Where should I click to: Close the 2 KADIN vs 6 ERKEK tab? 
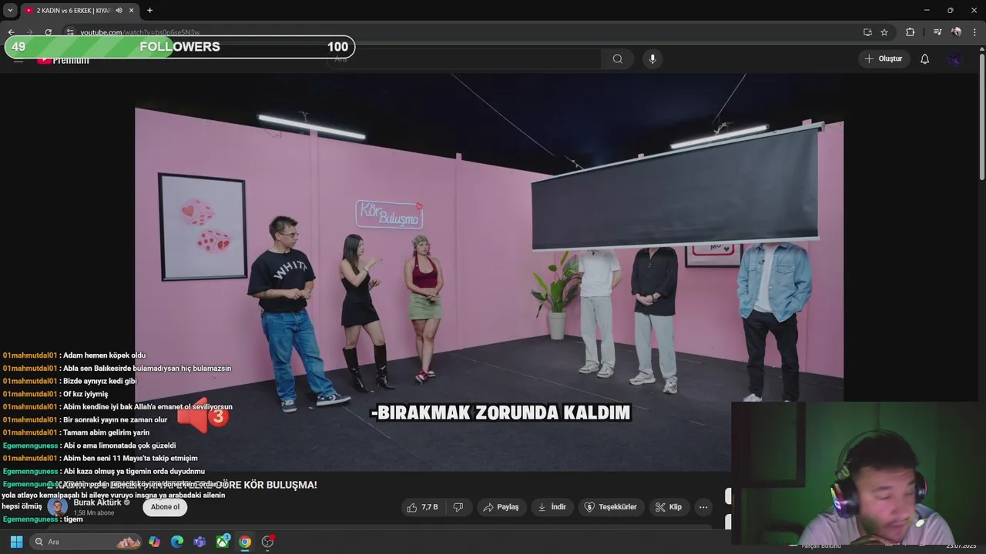coord(132,11)
